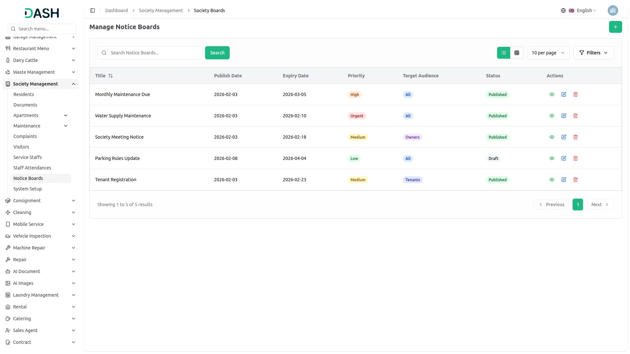This screenshot has width=630, height=354.
Task: Open Society Management breadcrumb link
Action: click(161, 10)
